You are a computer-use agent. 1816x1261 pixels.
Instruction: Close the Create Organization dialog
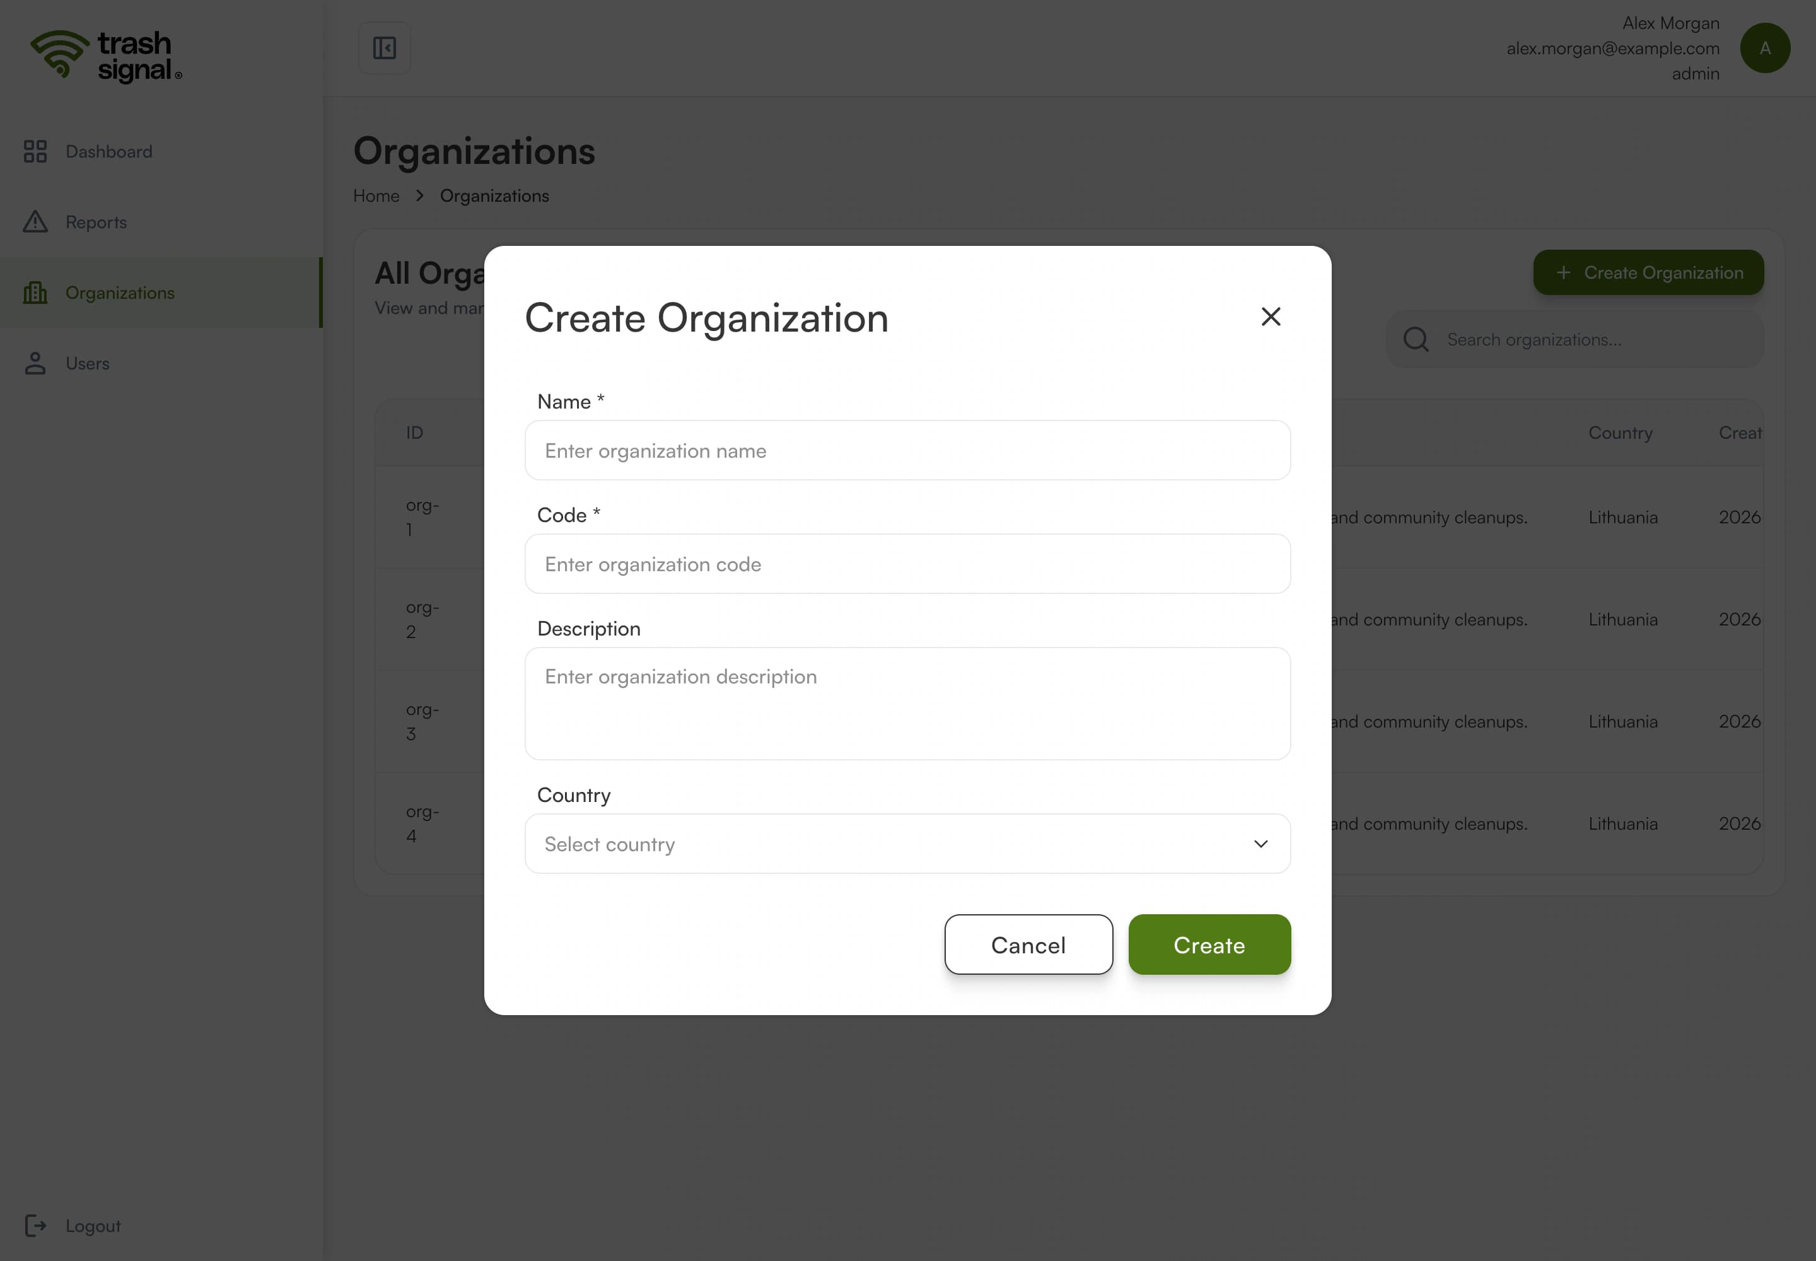click(1271, 317)
